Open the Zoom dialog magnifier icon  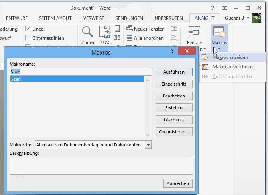(x=87, y=32)
